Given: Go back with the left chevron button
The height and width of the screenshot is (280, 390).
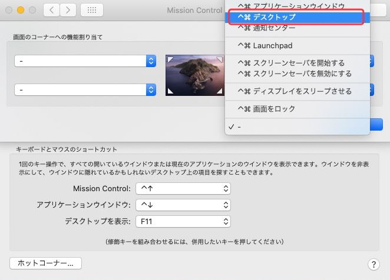Looking at the screenshot, I should click(51, 10).
